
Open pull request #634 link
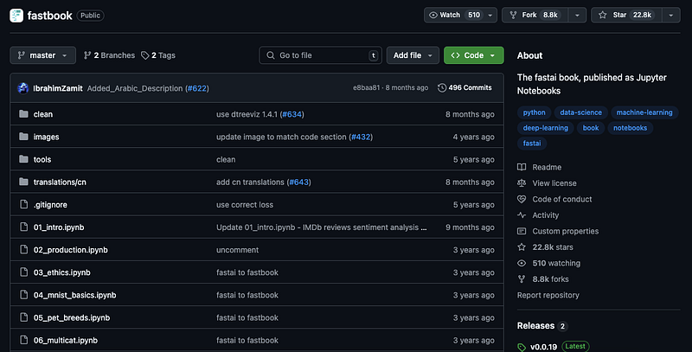[x=292, y=114]
